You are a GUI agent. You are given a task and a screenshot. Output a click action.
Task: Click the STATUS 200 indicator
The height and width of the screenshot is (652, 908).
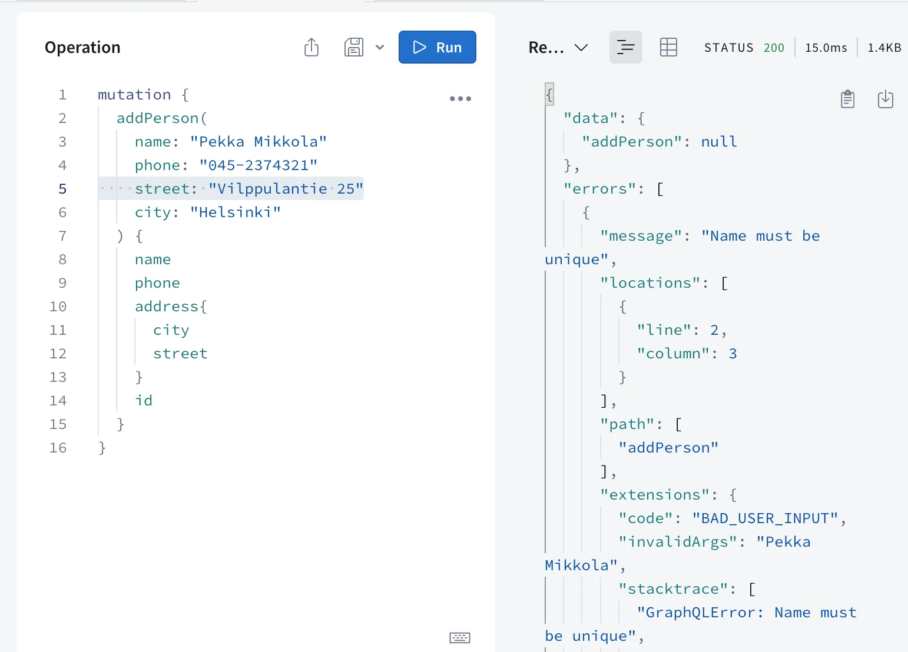click(x=744, y=48)
